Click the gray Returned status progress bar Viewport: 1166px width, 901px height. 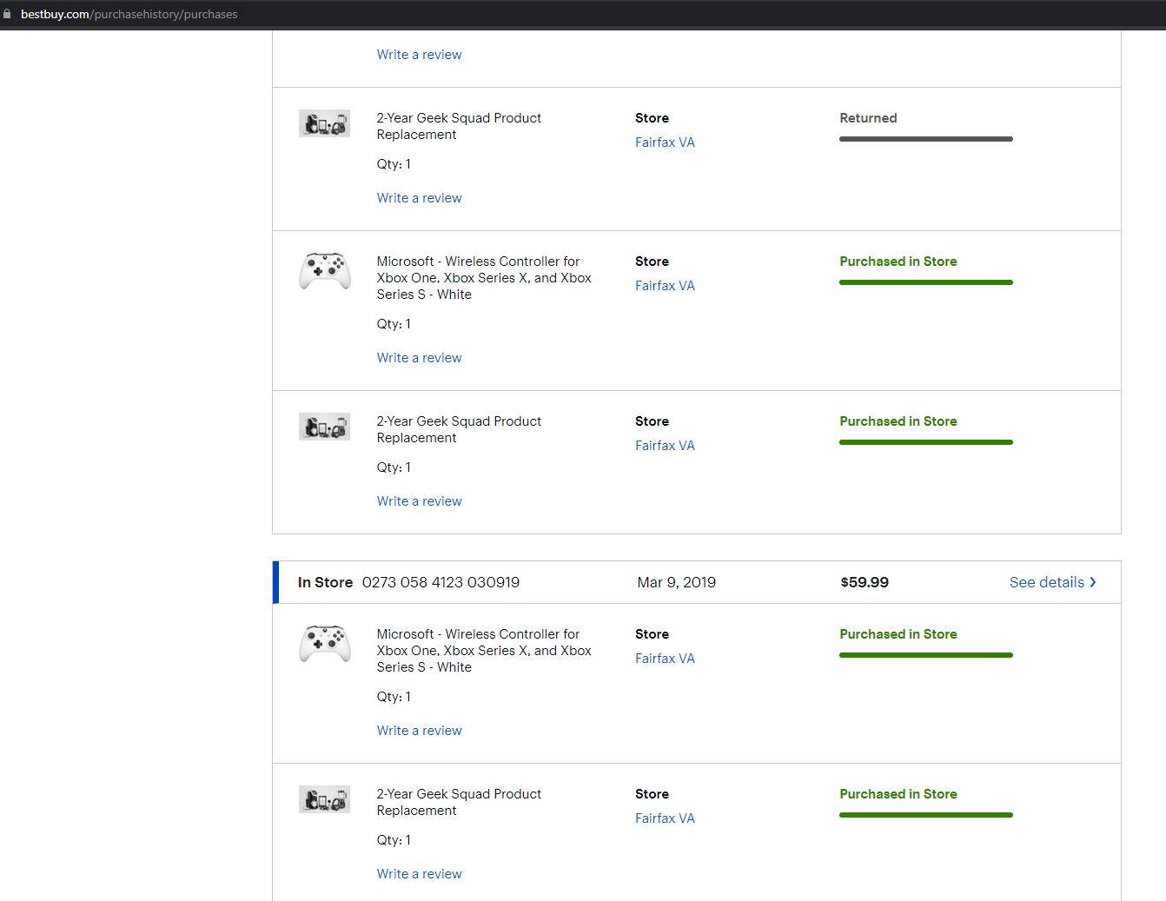[x=925, y=139]
